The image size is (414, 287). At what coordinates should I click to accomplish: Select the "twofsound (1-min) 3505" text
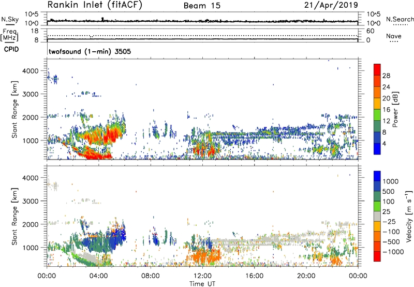[x=90, y=51]
